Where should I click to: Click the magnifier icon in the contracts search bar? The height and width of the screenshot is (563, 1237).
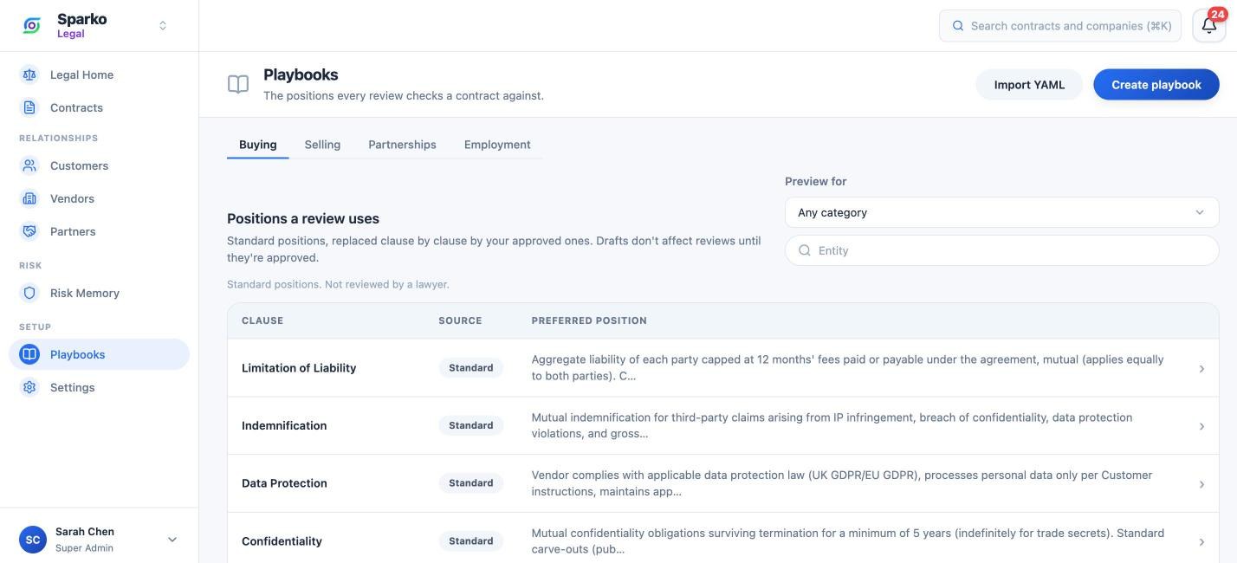click(958, 26)
